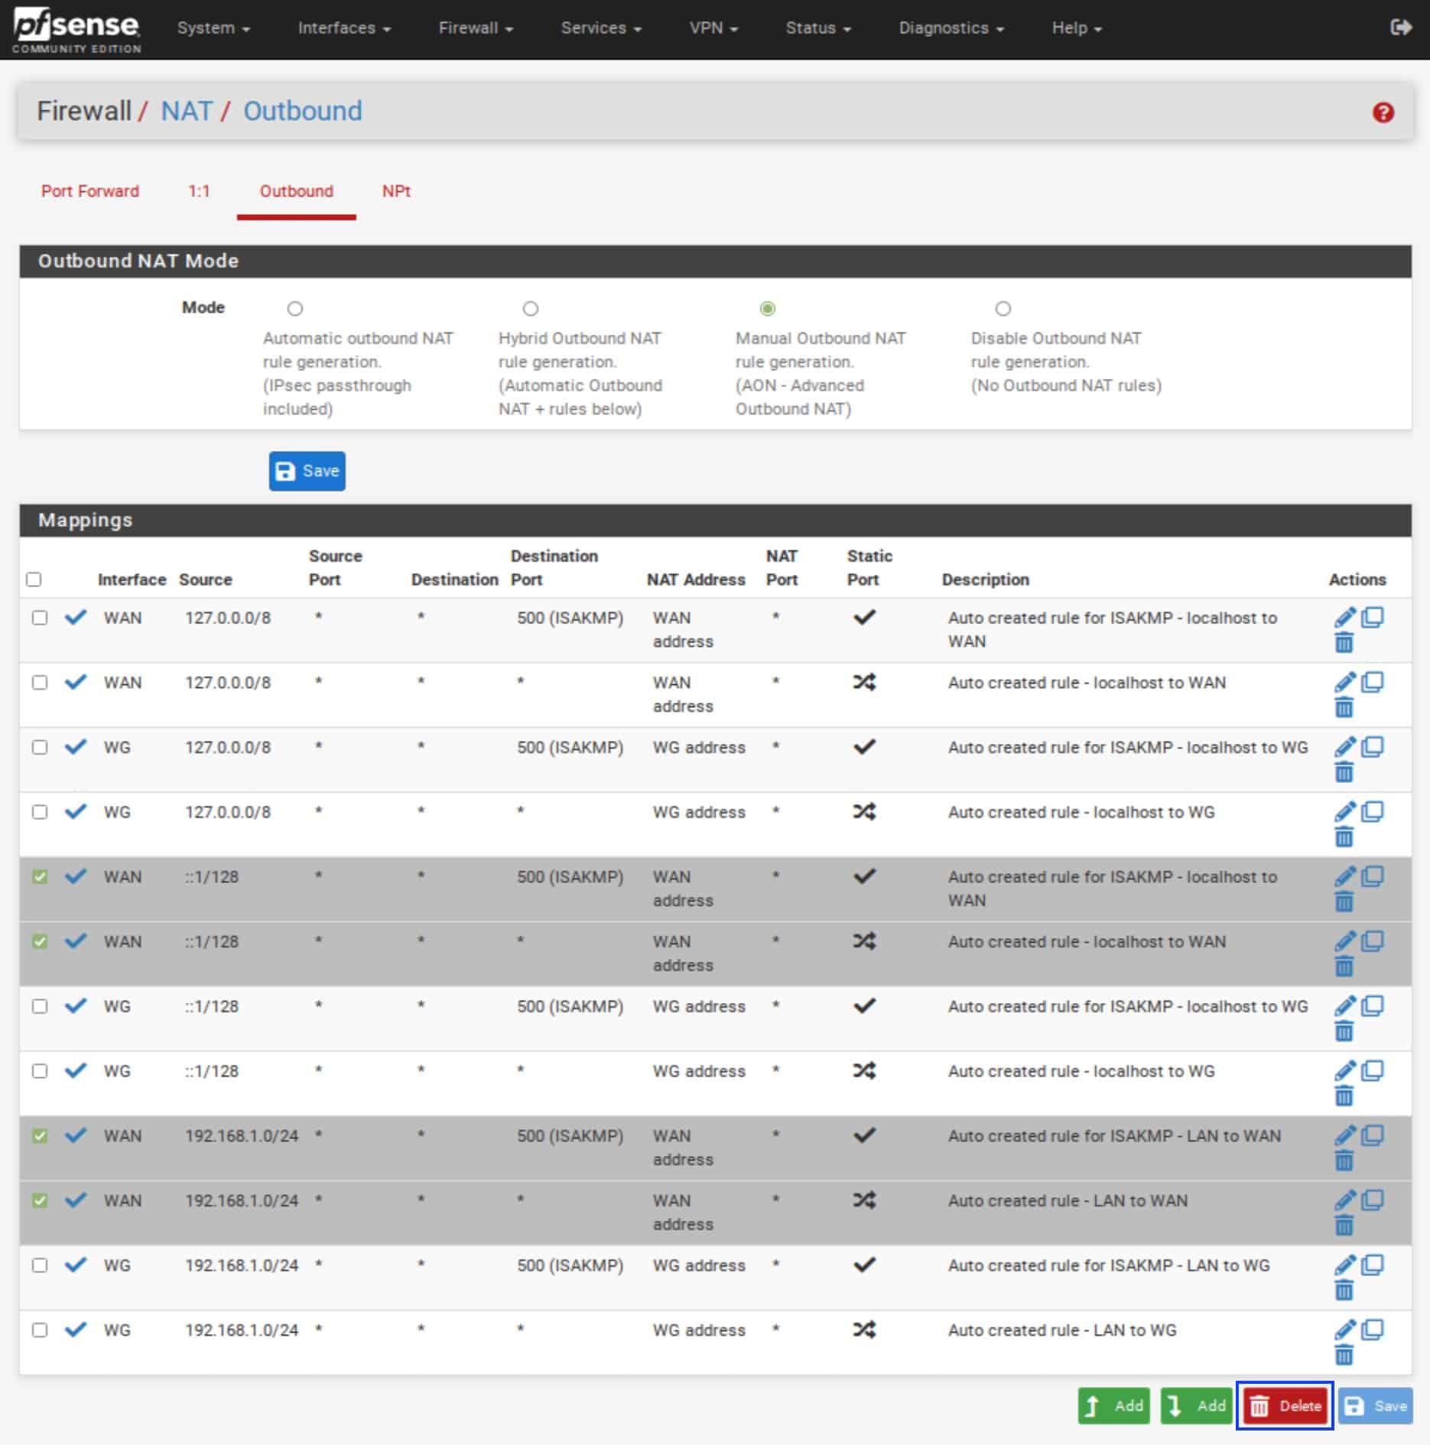Expand the Firewall menu

[476, 28]
